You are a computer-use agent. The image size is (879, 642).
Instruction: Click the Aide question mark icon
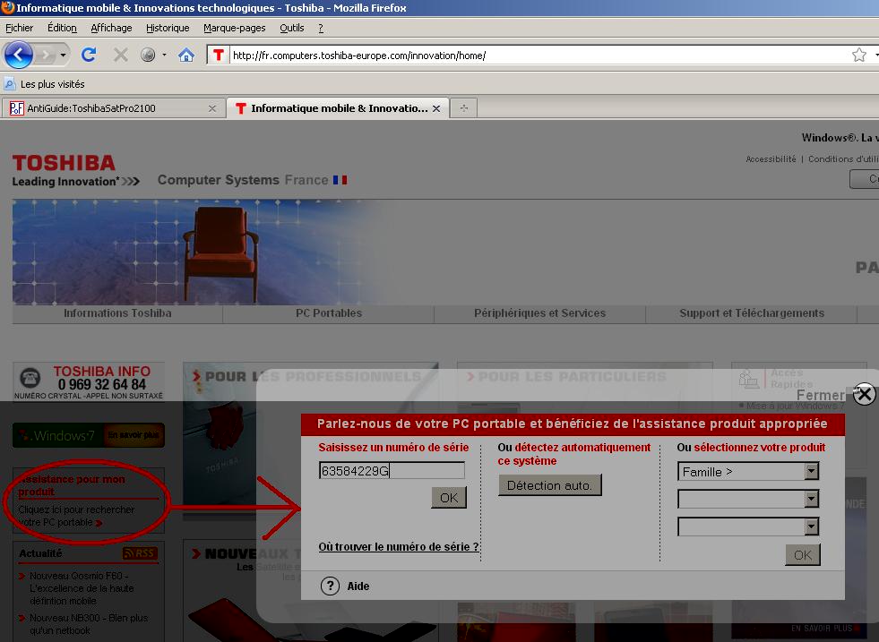(331, 586)
